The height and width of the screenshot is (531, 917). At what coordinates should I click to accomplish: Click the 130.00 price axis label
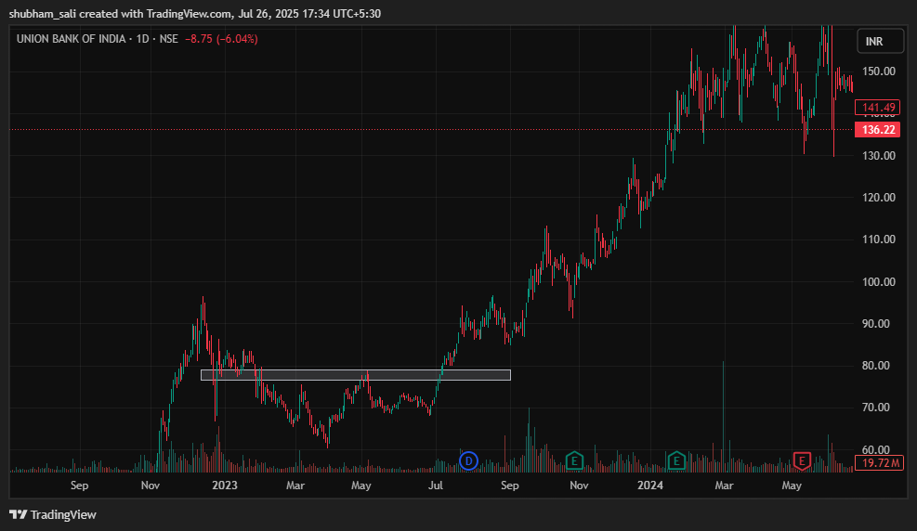click(879, 155)
